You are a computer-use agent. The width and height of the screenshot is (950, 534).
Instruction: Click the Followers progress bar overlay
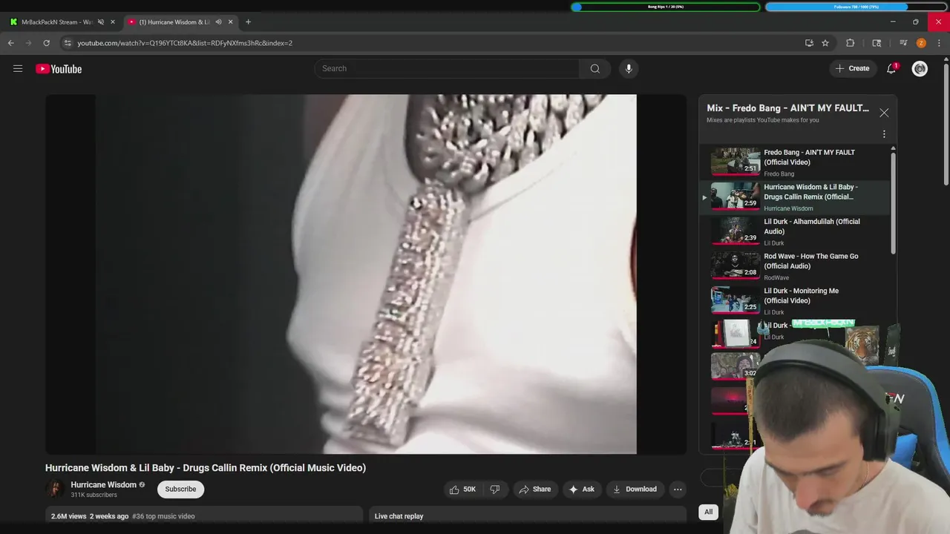click(x=856, y=7)
